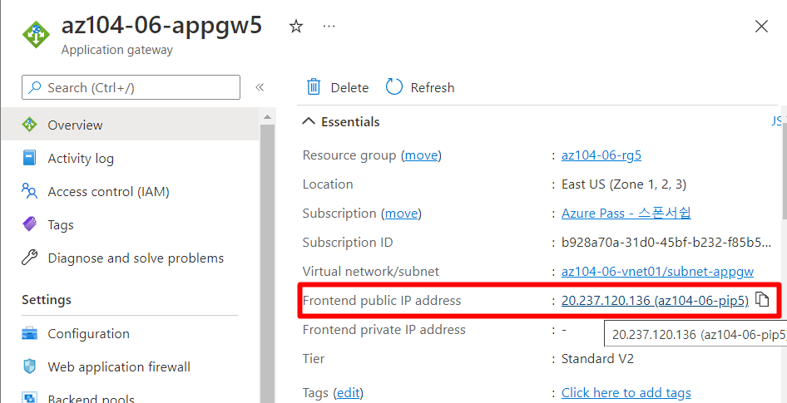This screenshot has width=787, height=403.
Task: Collapse the sidebar with the double chevron
Action: [260, 87]
